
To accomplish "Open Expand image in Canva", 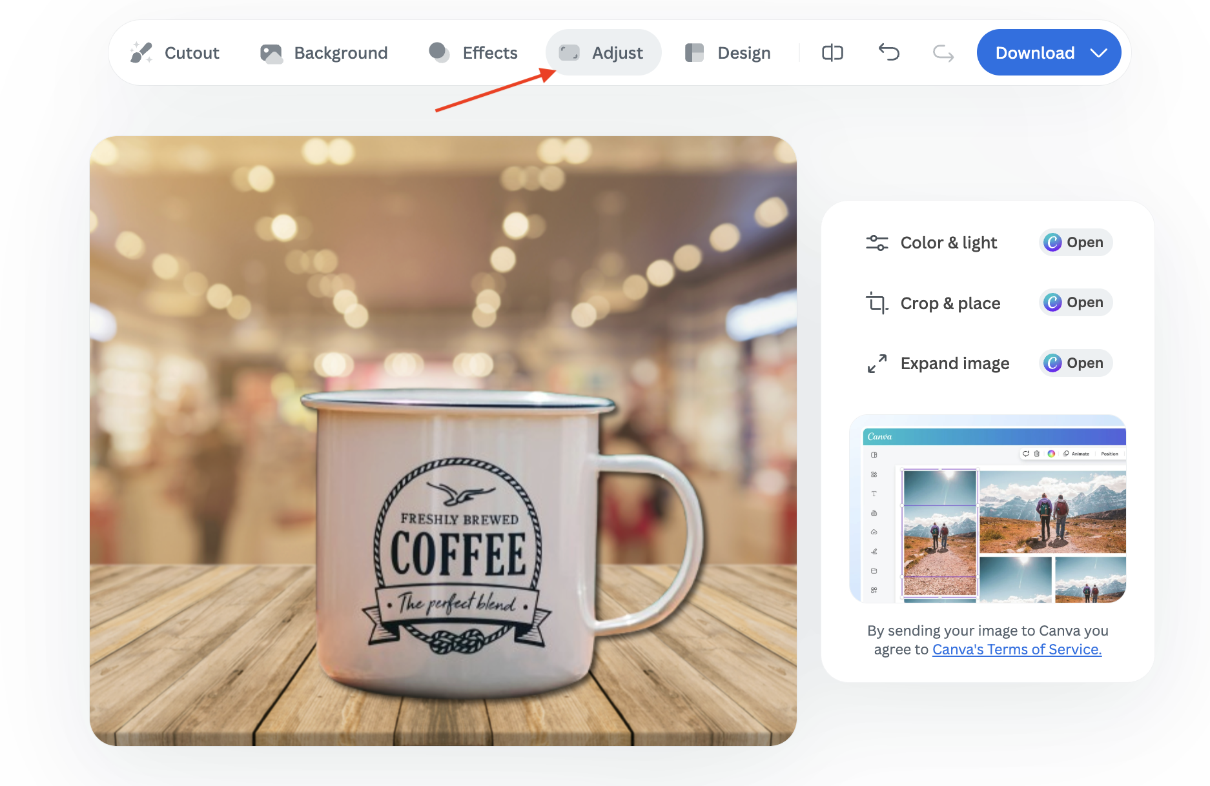I will (1075, 363).
